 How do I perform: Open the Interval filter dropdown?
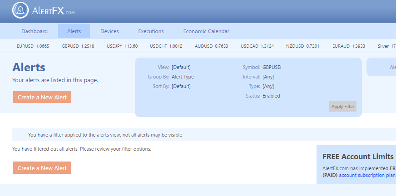tap(268, 77)
